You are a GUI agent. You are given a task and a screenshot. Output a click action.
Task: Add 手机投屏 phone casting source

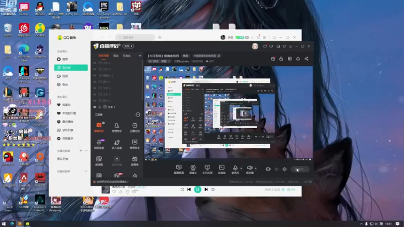pos(207,169)
